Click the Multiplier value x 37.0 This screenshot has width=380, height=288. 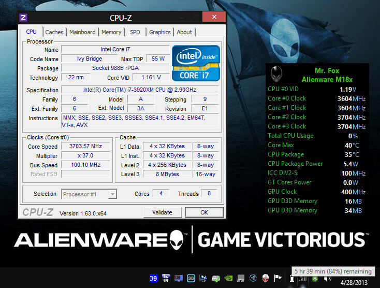(x=85, y=155)
